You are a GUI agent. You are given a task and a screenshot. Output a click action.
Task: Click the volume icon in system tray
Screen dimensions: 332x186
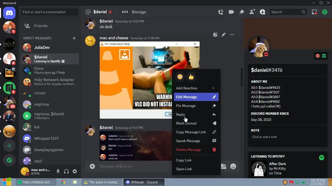click(x=303, y=182)
